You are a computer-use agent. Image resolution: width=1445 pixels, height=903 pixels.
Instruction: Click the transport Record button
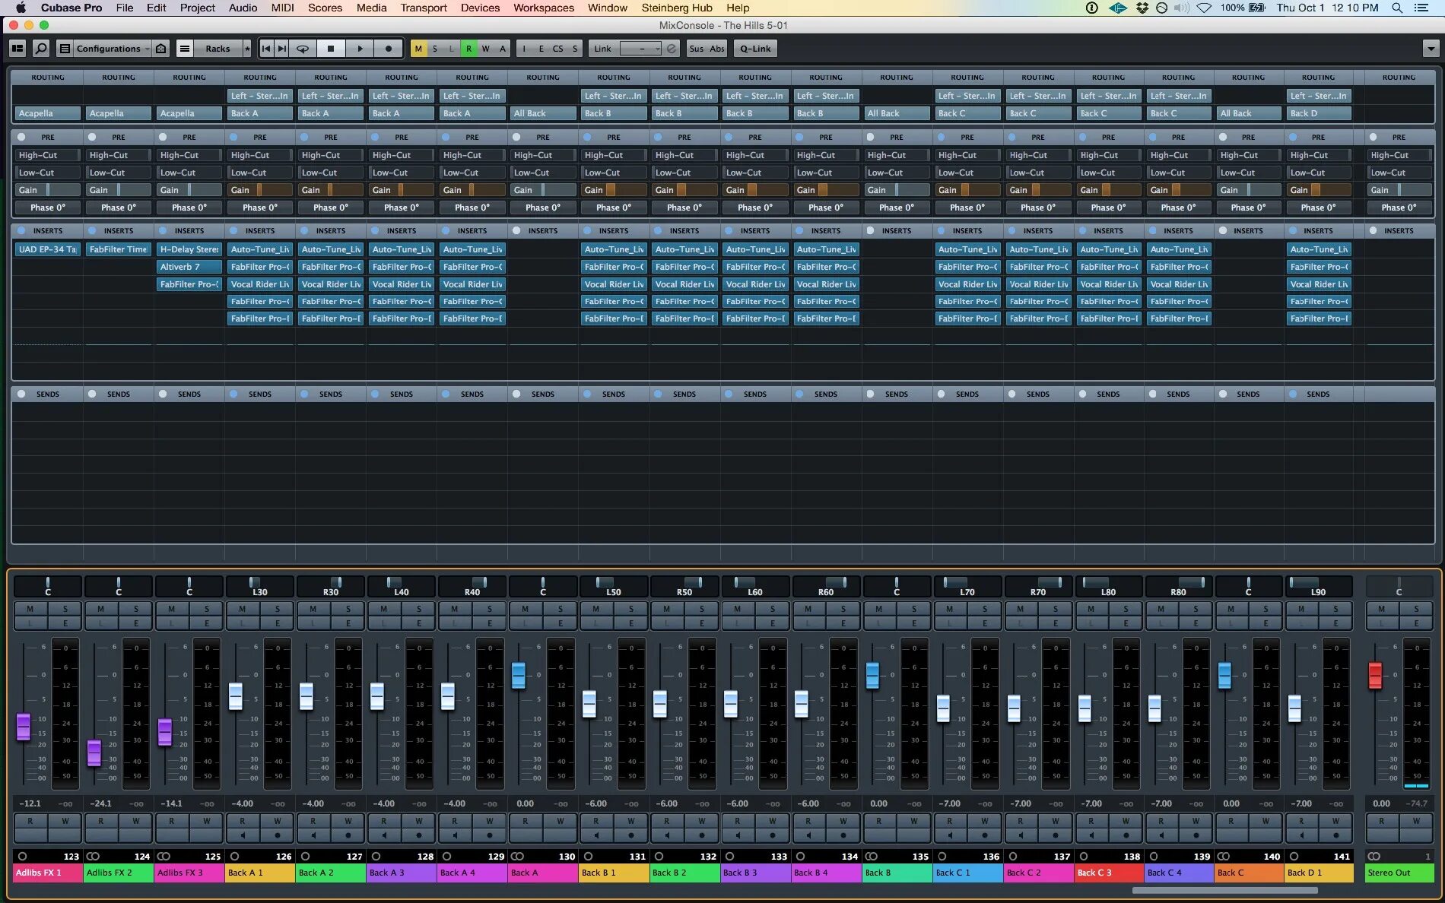point(389,49)
